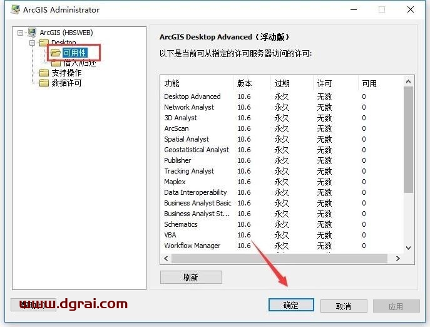Click the horizontal scrollbar thumb
430x327 pixels.
click(x=279, y=258)
